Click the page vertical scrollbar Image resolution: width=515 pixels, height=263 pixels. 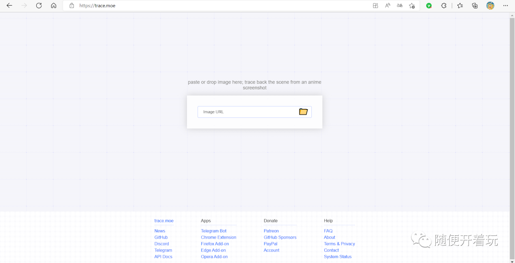click(x=512, y=138)
